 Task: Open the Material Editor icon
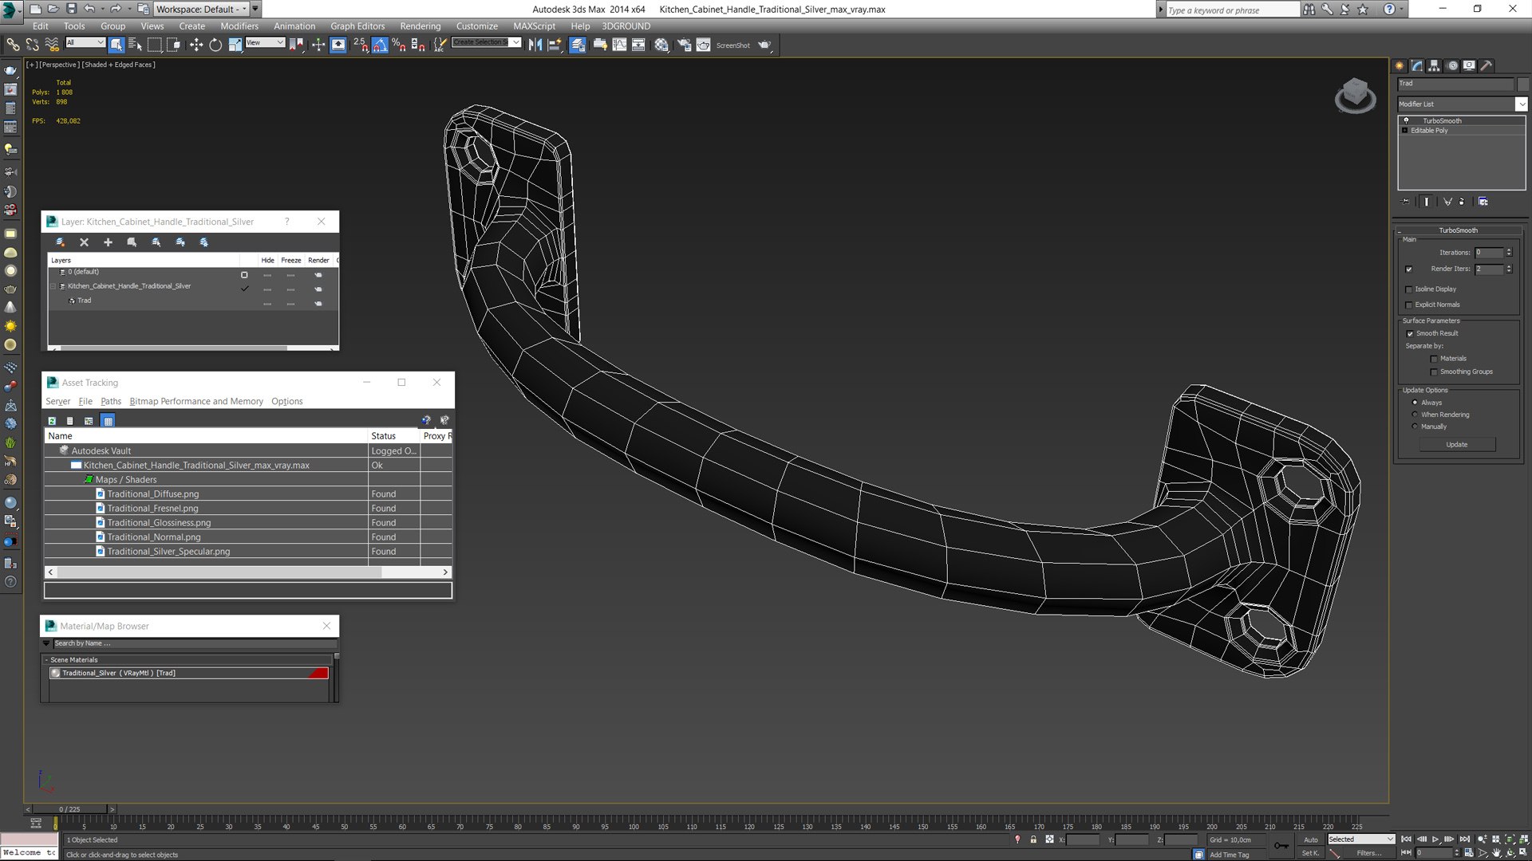661,45
